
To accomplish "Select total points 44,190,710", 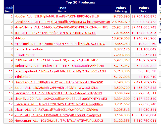I will point(147,77).
